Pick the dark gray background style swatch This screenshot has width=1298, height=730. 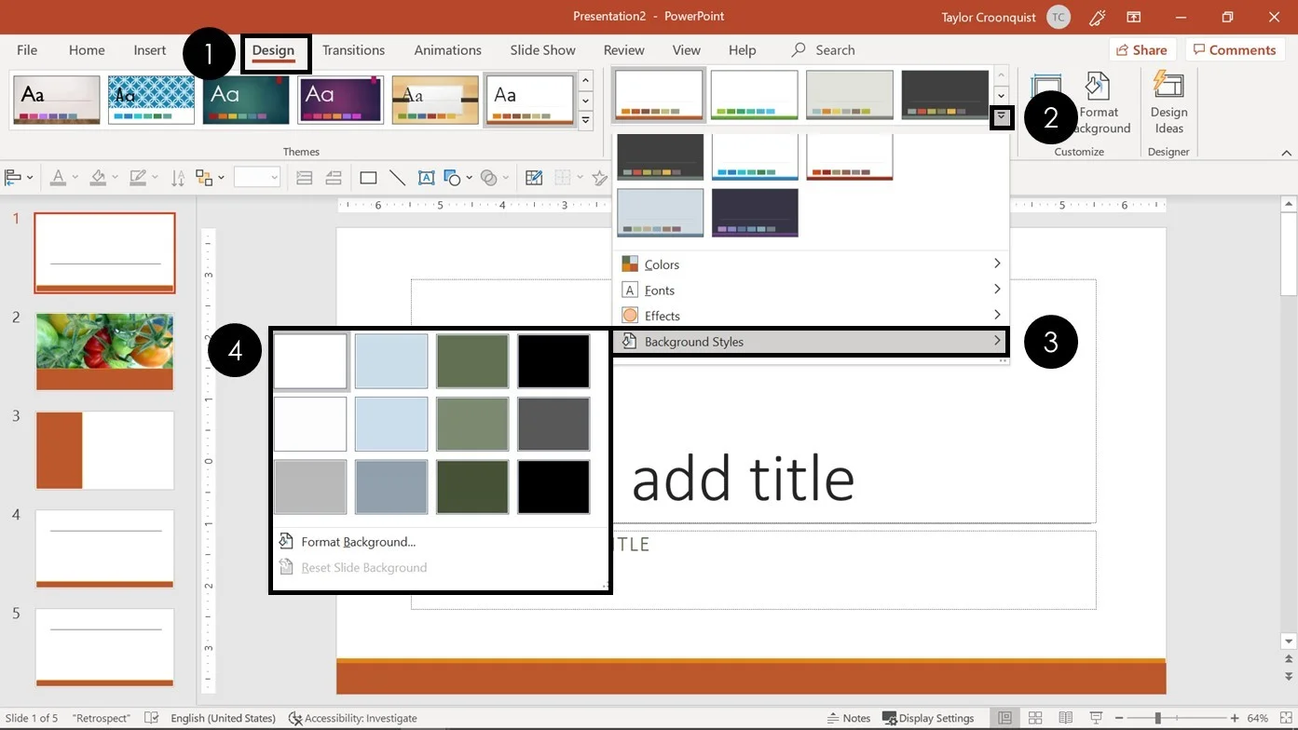[553, 424]
